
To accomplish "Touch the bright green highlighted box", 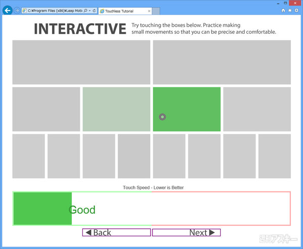I will pyautogui.click(x=187, y=109).
